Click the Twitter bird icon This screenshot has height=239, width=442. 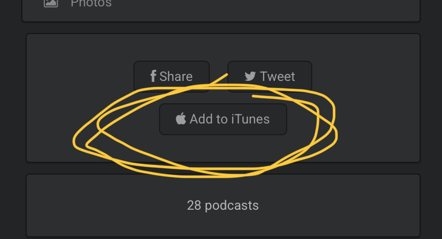pos(250,76)
